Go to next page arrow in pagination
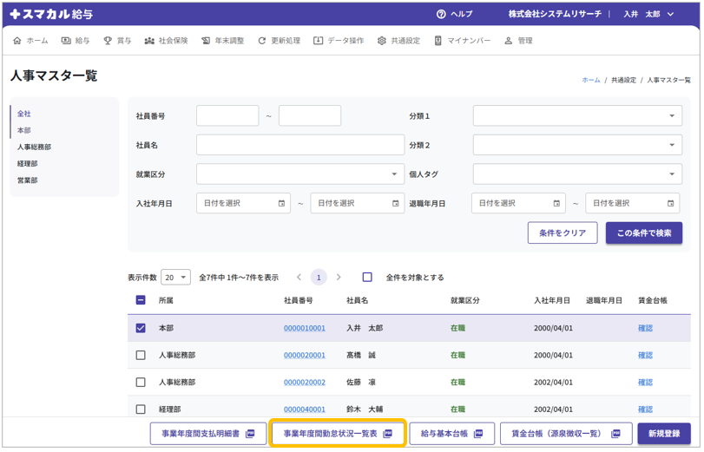 click(339, 278)
